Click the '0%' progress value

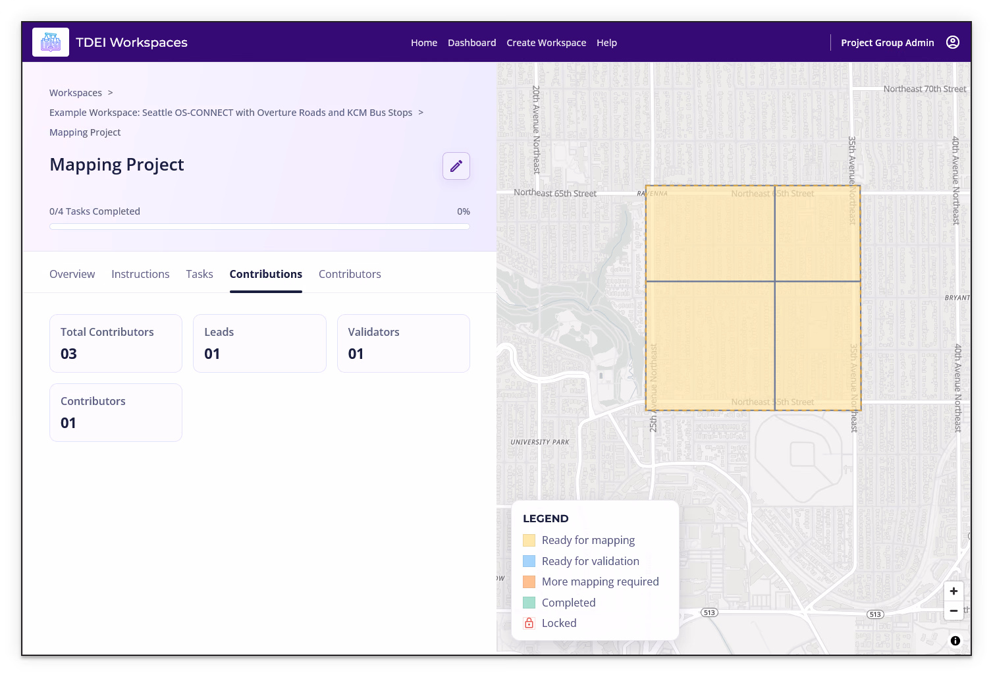click(x=464, y=211)
